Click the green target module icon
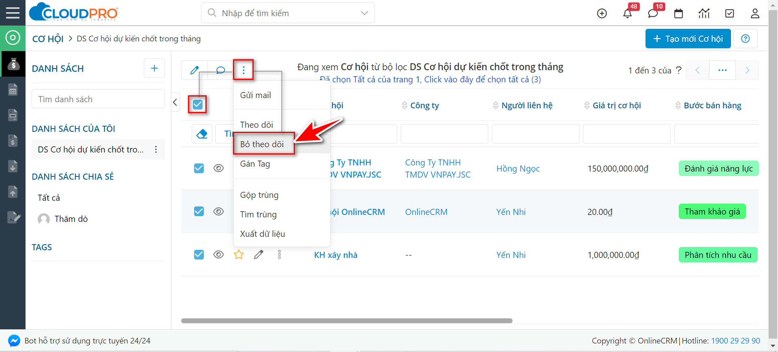This screenshot has height=352, width=778. [x=13, y=38]
